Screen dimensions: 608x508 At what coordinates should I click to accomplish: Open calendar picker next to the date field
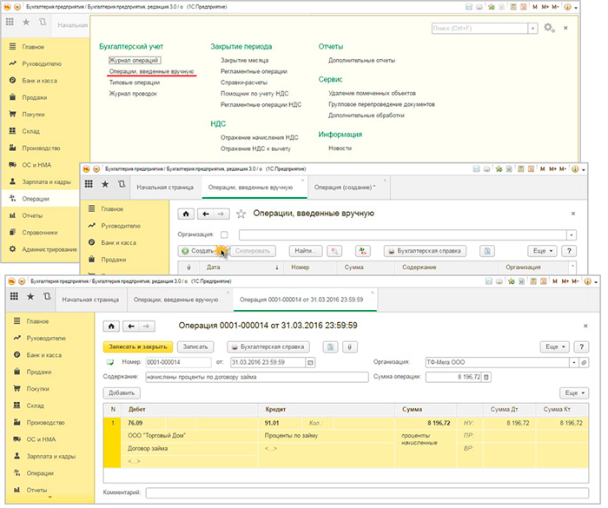click(x=310, y=363)
